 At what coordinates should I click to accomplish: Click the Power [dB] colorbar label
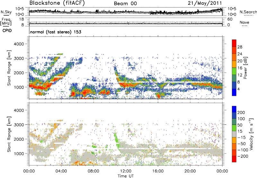tap(245, 68)
